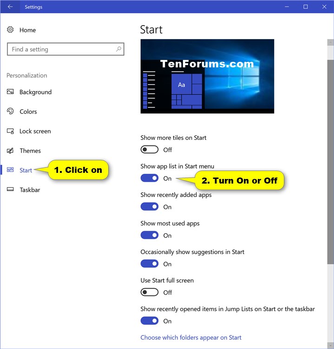Select Lock screen in sidebar
Image resolution: width=334 pixels, height=349 pixels.
coord(35,131)
